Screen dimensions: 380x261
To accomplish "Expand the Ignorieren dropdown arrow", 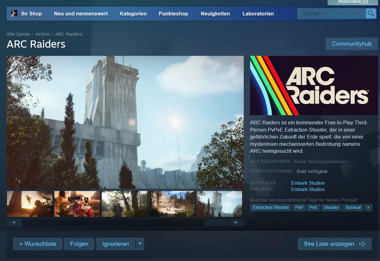I will tap(140, 244).
